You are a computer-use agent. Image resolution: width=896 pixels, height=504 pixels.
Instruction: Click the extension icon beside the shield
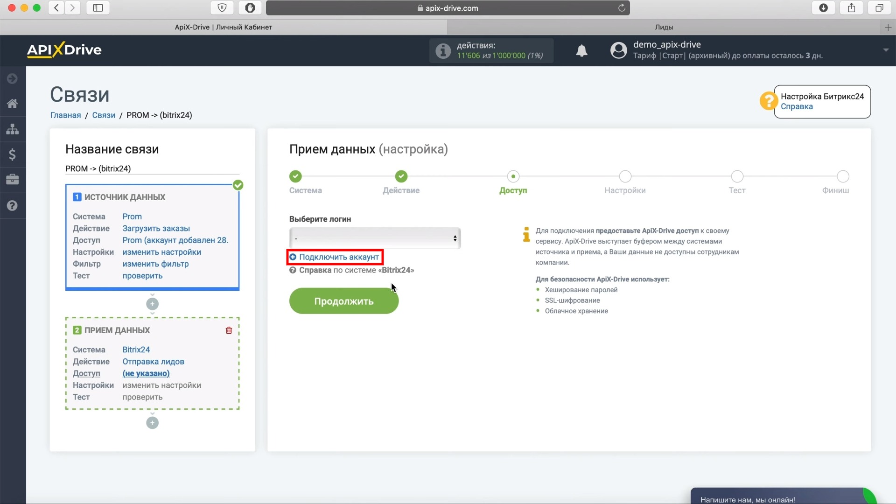250,7
